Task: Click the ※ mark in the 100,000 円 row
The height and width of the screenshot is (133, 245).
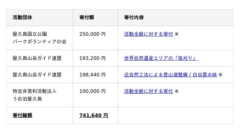Action: (x=176, y=91)
